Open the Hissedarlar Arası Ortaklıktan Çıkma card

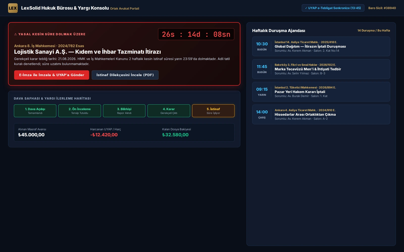pyautogui.click(x=321, y=114)
